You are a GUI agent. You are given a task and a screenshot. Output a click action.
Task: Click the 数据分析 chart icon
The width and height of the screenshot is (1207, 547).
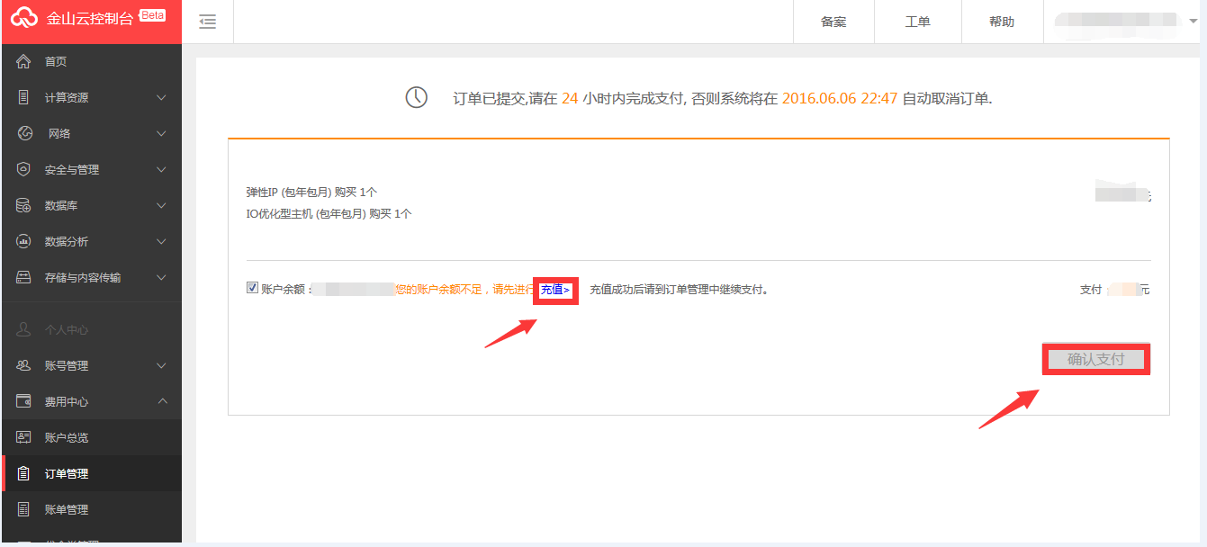[x=24, y=241]
